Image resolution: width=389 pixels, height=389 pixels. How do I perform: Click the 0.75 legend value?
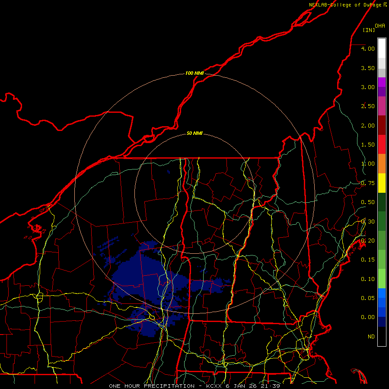pyautogui.click(x=368, y=183)
